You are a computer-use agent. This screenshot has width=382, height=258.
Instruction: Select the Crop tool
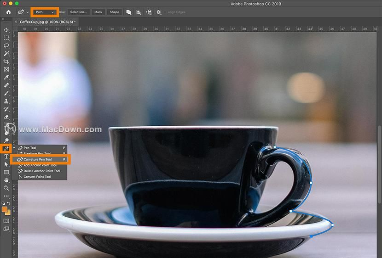(x=6, y=62)
